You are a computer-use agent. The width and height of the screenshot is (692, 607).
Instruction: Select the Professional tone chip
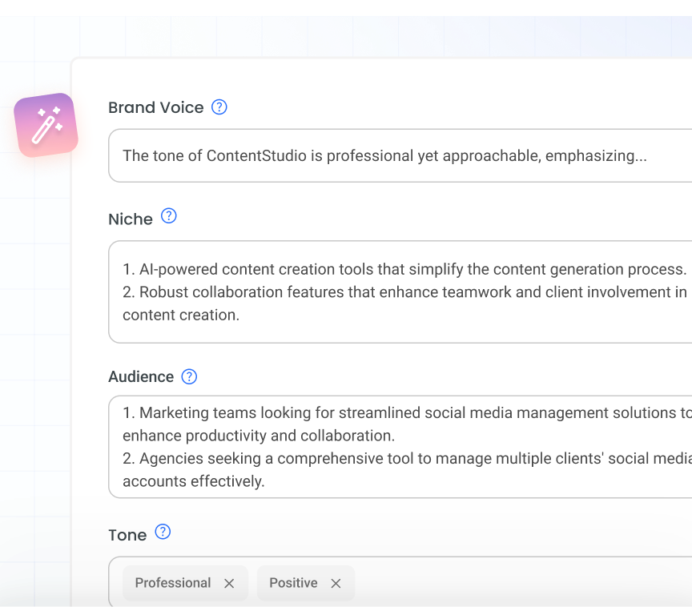click(173, 583)
